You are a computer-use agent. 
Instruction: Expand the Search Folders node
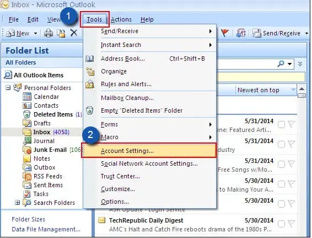click(x=18, y=203)
